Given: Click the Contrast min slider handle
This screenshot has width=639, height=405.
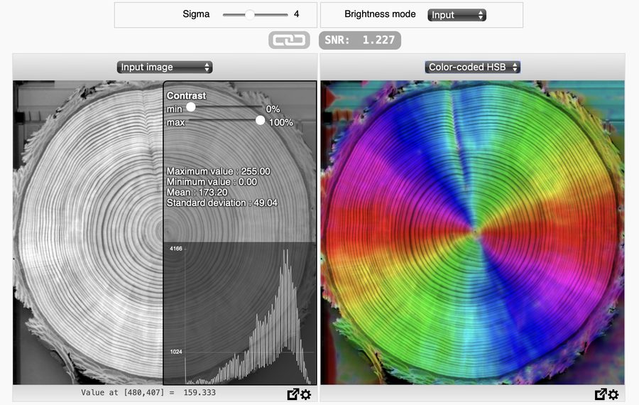Looking at the screenshot, I should point(191,107).
